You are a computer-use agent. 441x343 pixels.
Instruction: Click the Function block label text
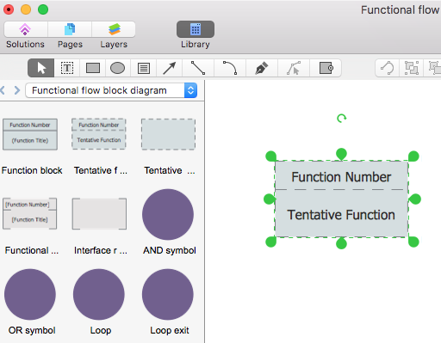tap(32, 170)
